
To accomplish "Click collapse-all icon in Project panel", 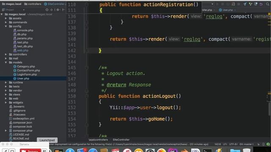I will [x=52, y=10].
